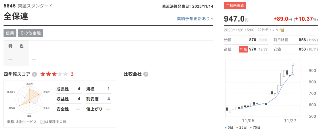Open help icon beside 比較会社
The image size is (324, 130).
[x=146, y=74]
